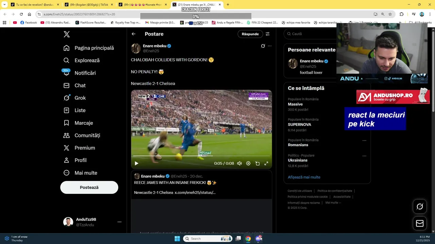Screen dimensions: 435x244
Task: Open Marcaje bookmarks in the sidebar
Action: (x=78, y=123)
